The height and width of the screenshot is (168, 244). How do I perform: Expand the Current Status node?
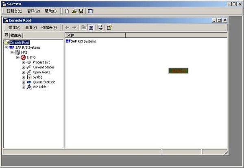tap(24, 67)
